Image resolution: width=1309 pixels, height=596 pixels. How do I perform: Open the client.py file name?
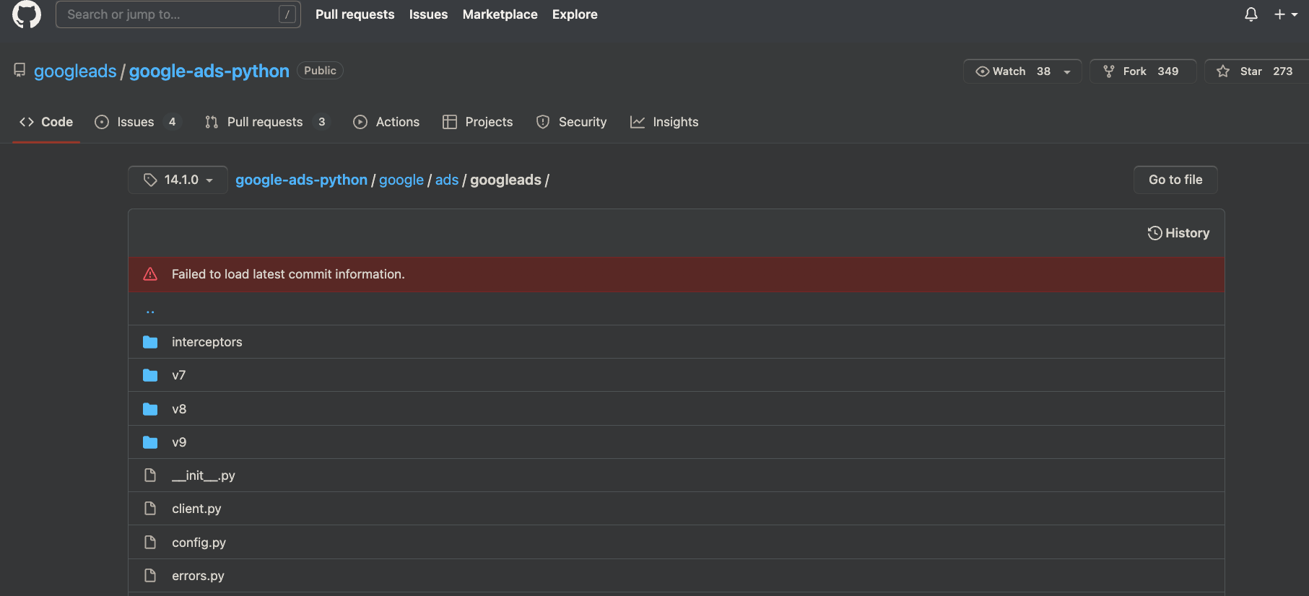(196, 509)
